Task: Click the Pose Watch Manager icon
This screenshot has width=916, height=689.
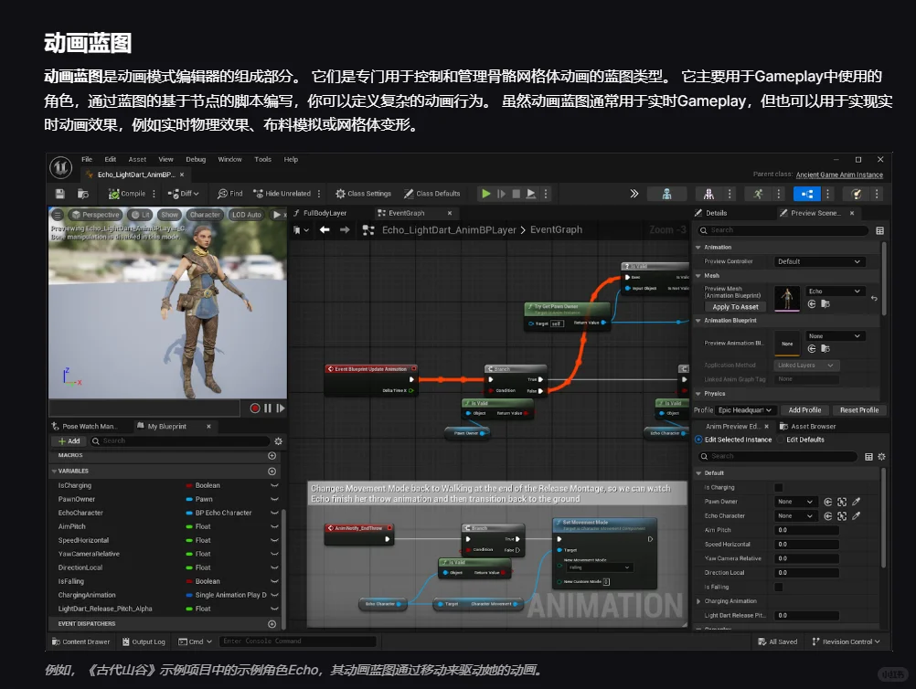Action: 57,425
